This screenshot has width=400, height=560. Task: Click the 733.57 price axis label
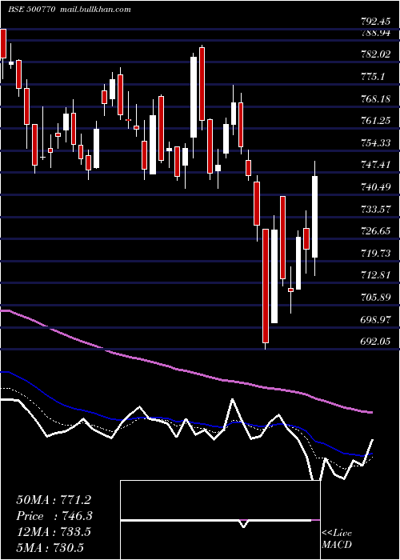(375, 209)
